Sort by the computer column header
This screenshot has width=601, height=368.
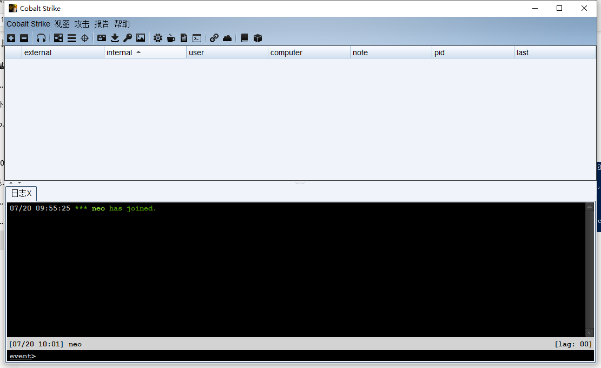point(309,52)
